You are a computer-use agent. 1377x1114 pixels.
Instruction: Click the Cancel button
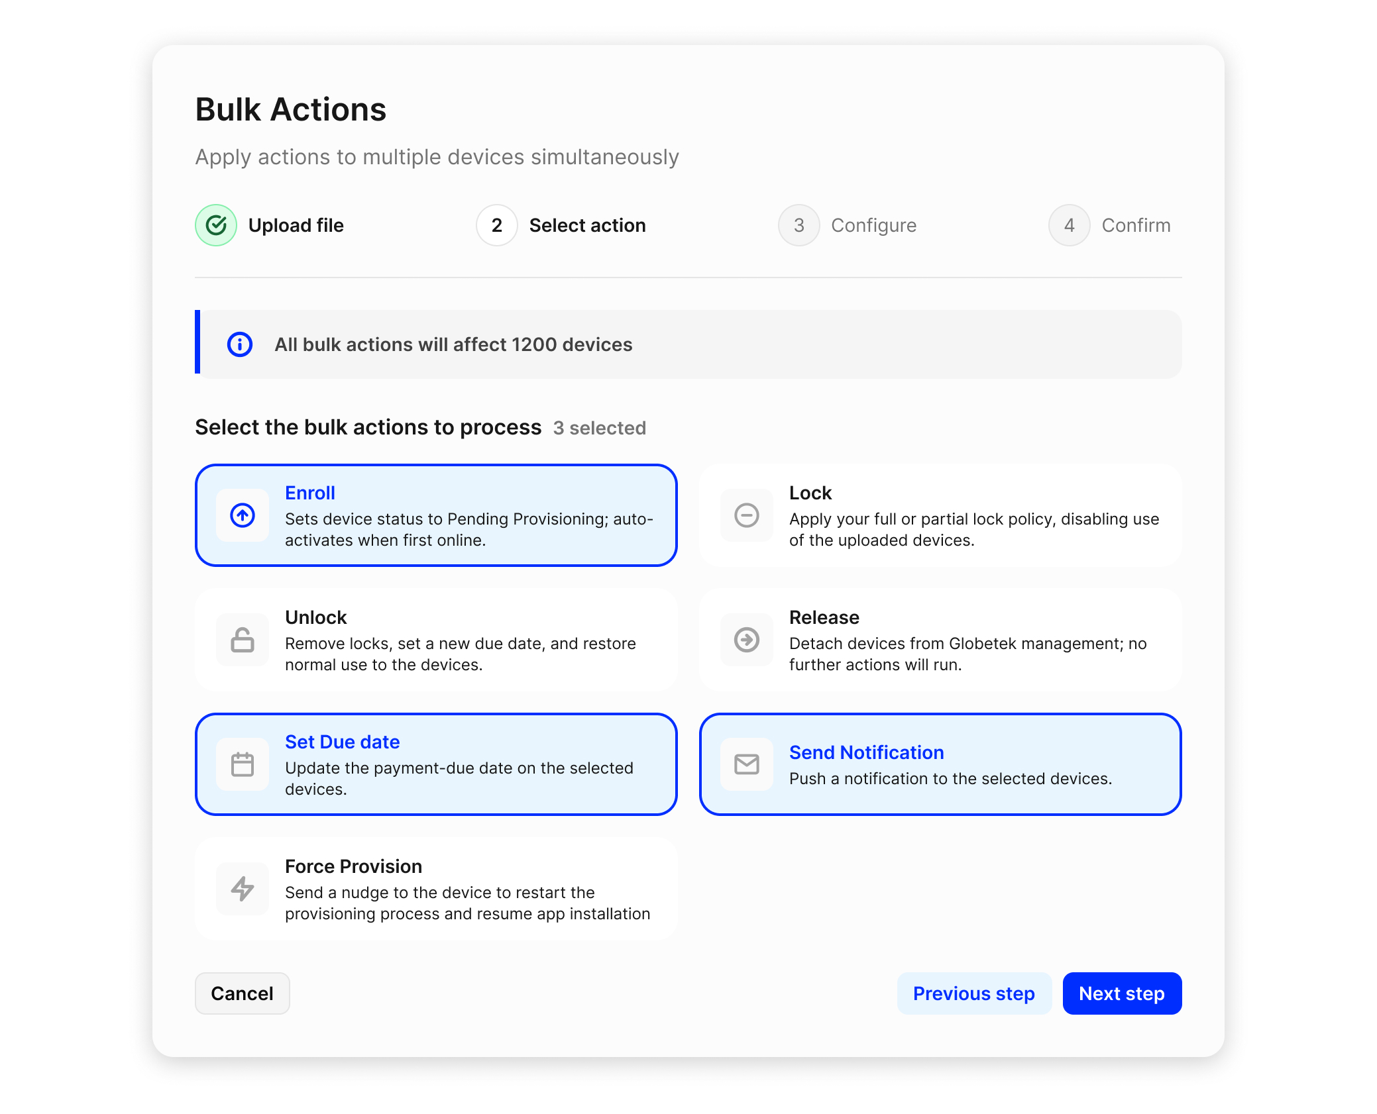pyautogui.click(x=242, y=993)
